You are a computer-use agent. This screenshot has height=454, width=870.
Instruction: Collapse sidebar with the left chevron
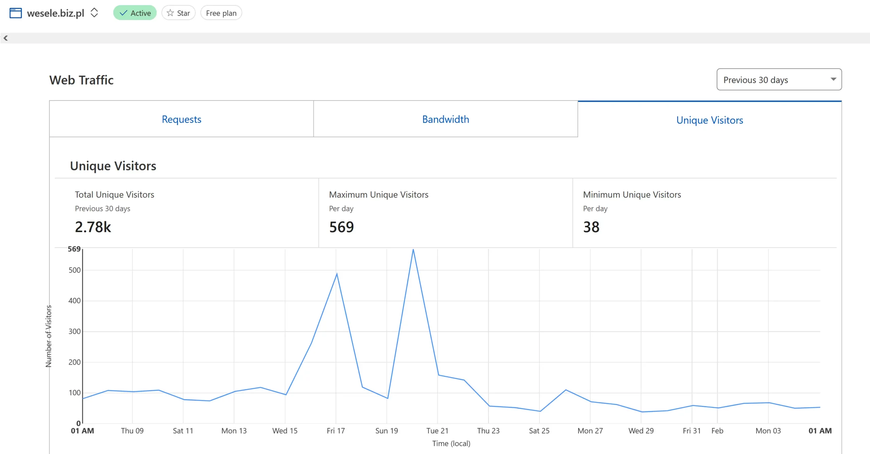click(x=5, y=38)
